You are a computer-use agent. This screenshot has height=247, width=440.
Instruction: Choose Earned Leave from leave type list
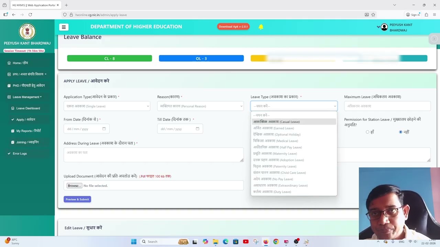294,128
